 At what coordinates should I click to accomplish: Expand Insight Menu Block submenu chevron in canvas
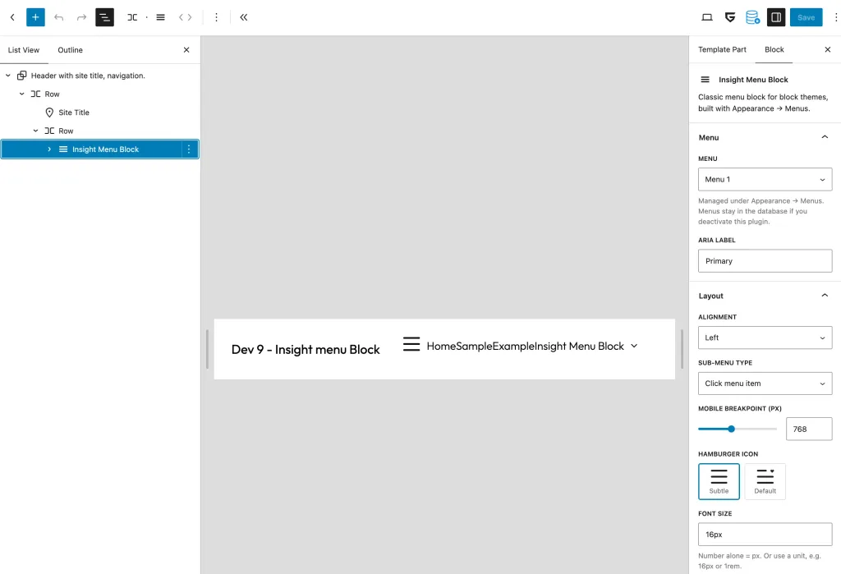634,346
